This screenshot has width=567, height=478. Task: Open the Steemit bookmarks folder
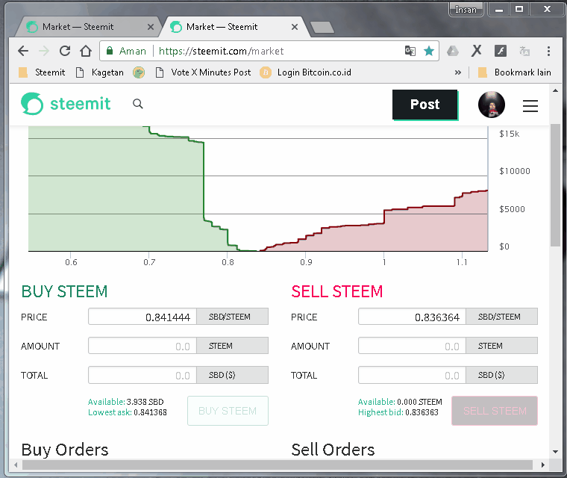[x=42, y=72]
